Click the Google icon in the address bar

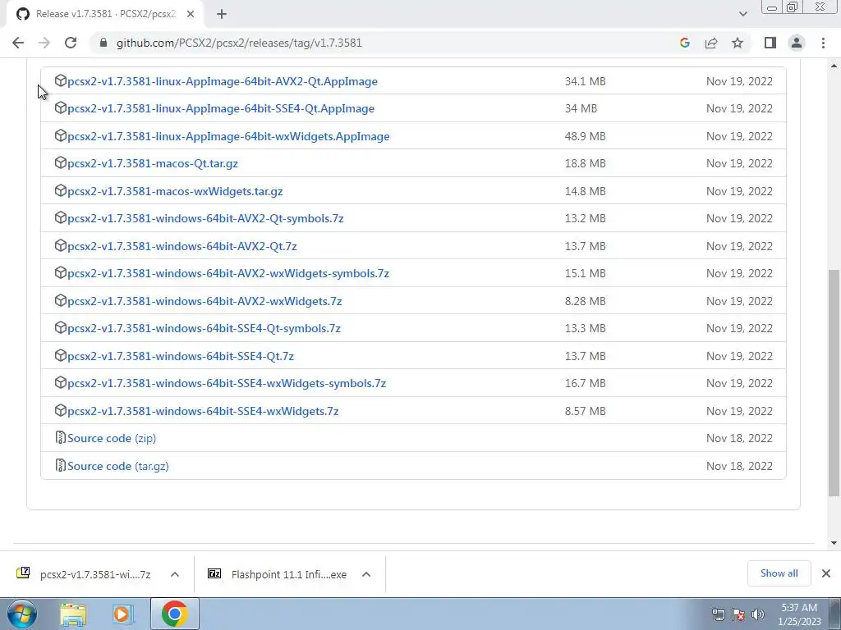coord(684,43)
